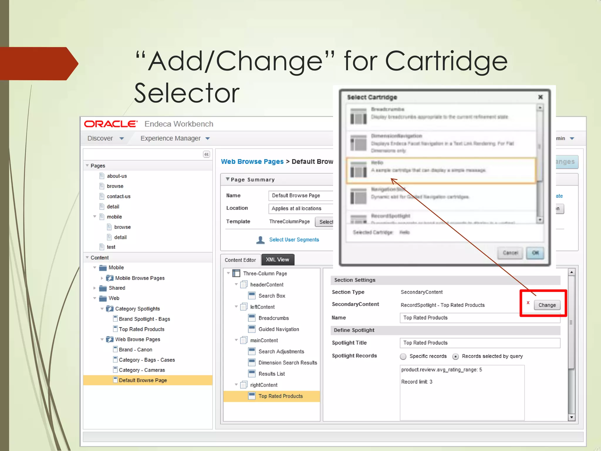Switch to the Content Editor tab
Screen dimensions: 601x451
(x=240, y=260)
